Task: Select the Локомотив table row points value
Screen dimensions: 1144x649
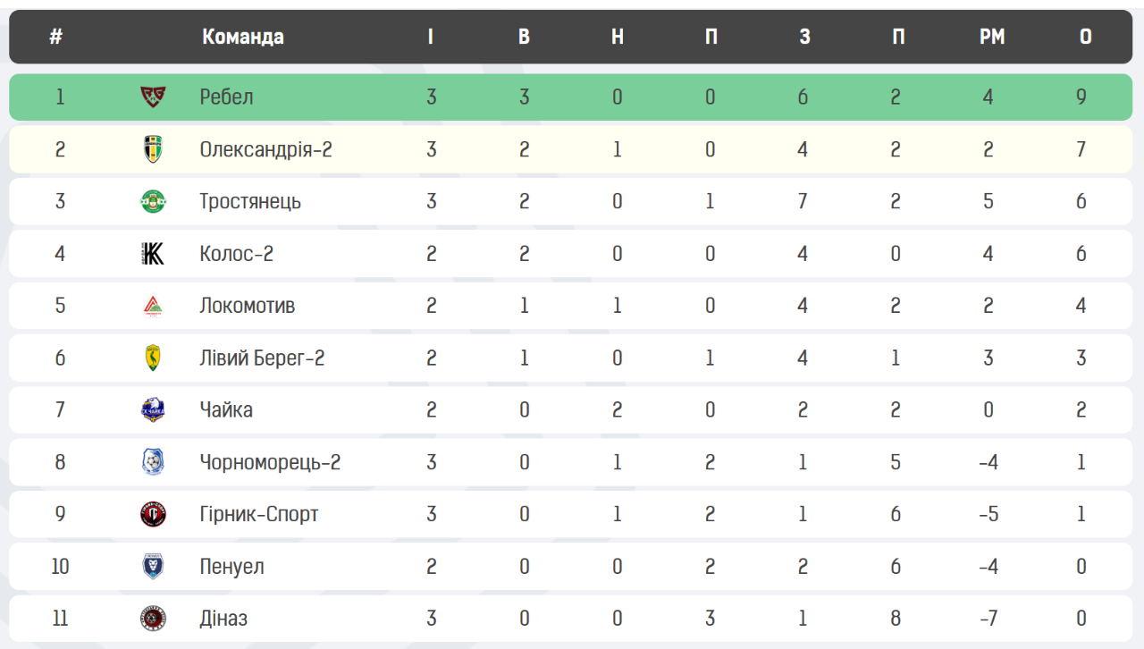Action: pos(1081,306)
